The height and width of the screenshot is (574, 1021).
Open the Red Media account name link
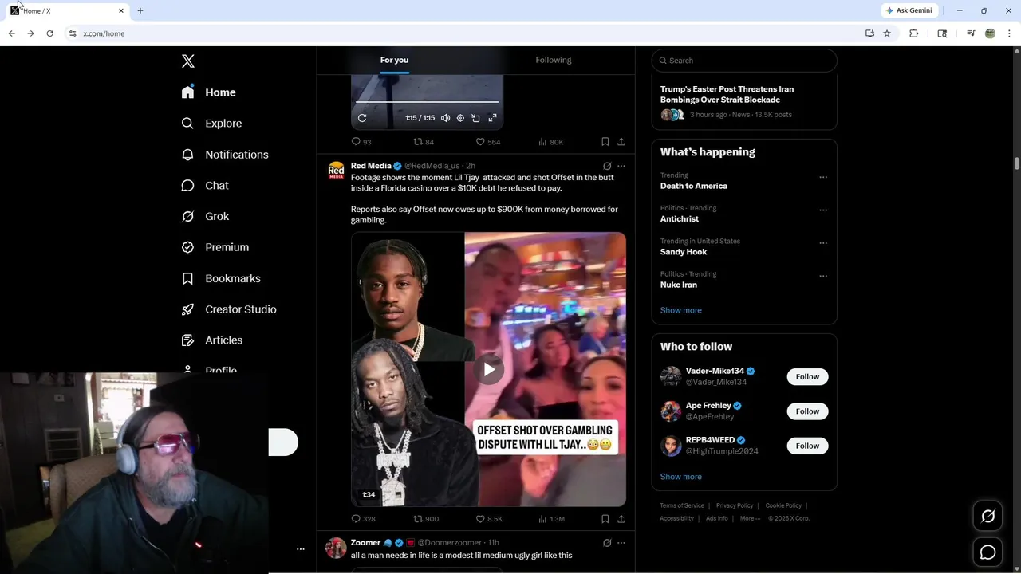point(371,166)
